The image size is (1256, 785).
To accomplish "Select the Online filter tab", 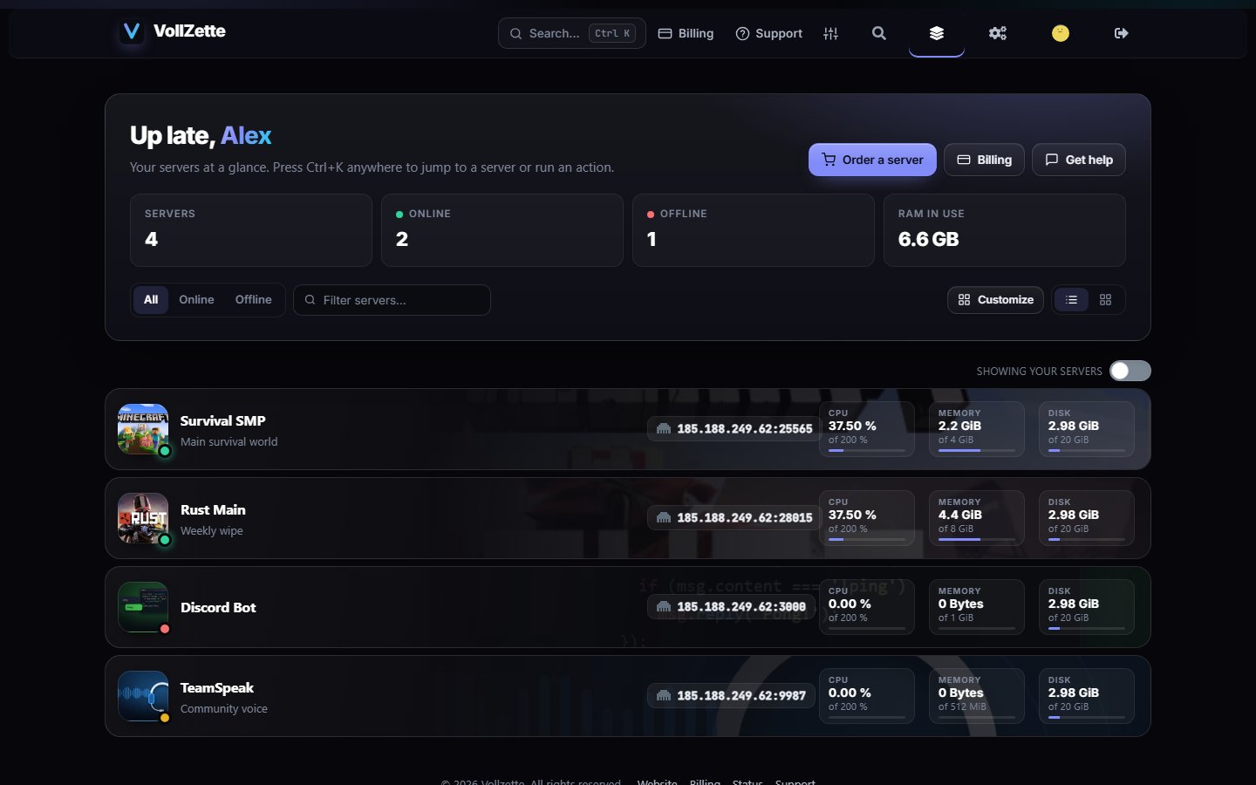I will click(196, 300).
